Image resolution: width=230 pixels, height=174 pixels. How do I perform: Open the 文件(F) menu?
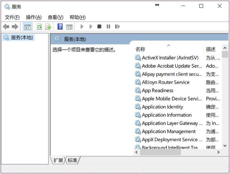coord(12,17)
